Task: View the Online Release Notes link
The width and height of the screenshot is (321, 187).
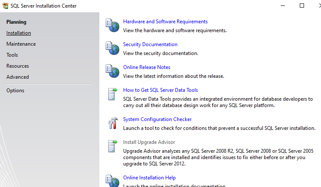Action: pos(146,67)
